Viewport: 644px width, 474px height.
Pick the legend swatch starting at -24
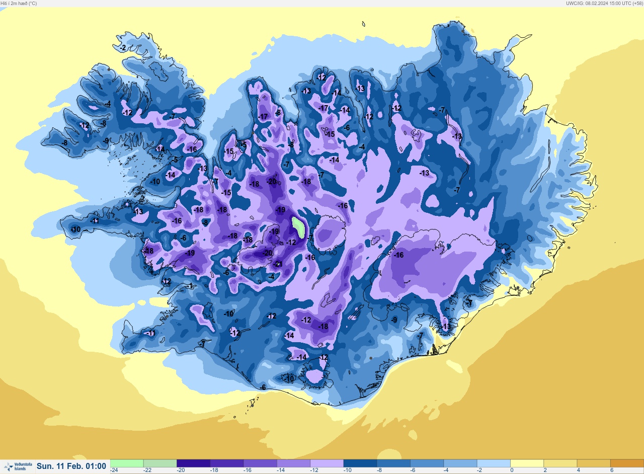click(x=127, y=463)
